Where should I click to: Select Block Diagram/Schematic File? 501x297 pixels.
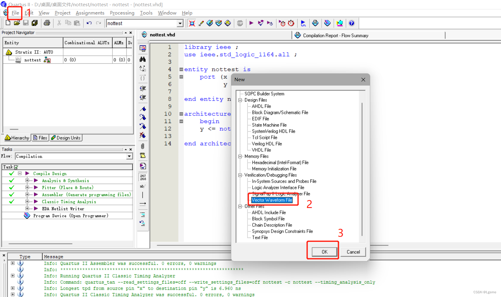(x=280, y=112)
